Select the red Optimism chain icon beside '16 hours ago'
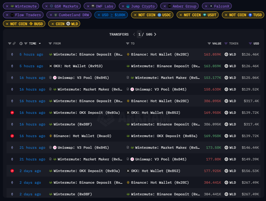The width and height of the screenshot is (266, 201). [x=12, y=113]
